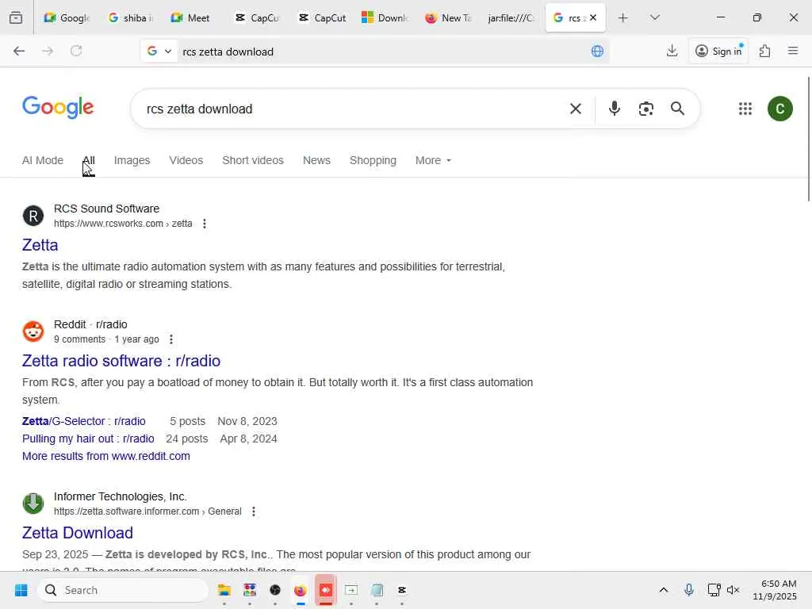
Task: Click the muted volume icon in tray
Action: point(733,590)
